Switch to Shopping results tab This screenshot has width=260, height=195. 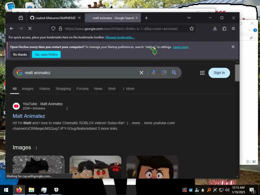[63, 89]
